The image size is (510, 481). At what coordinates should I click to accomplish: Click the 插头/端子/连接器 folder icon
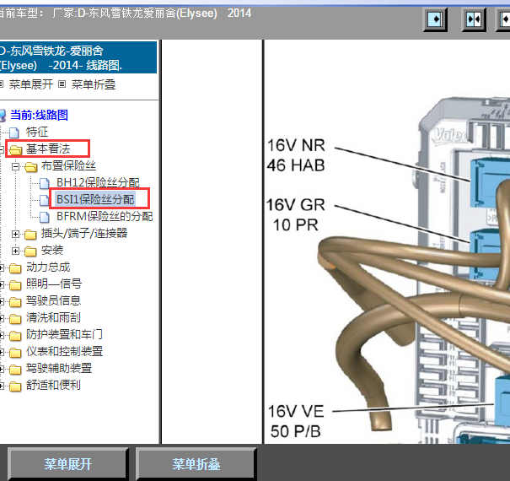click(30, 234)
